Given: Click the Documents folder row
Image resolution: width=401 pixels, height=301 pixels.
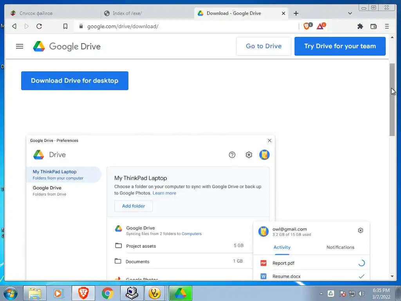Looking at the screenshot, I should coord(179,261).
